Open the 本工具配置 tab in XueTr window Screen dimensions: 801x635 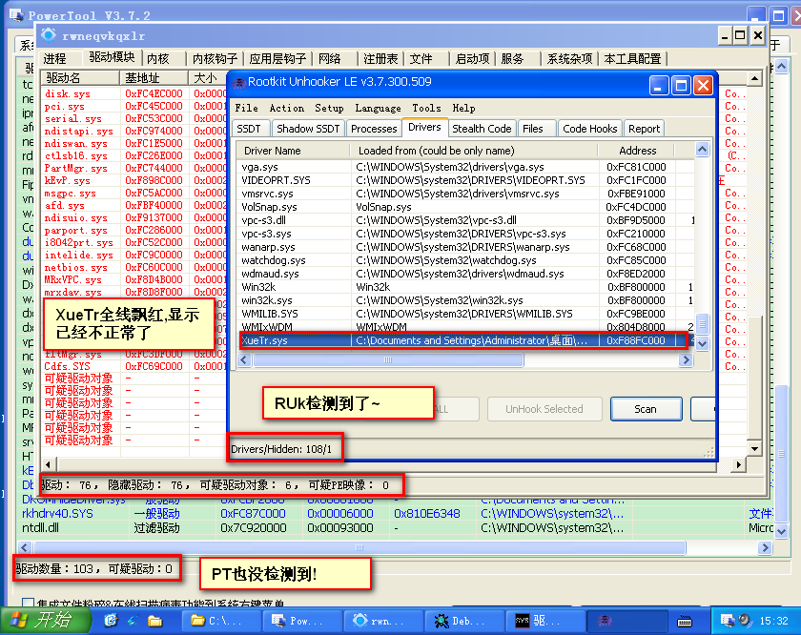pos(632,59)
